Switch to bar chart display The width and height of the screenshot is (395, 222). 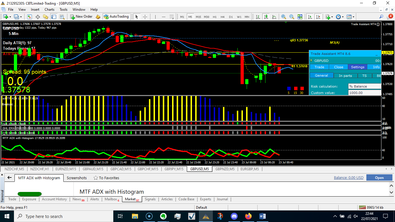[258, 17]
